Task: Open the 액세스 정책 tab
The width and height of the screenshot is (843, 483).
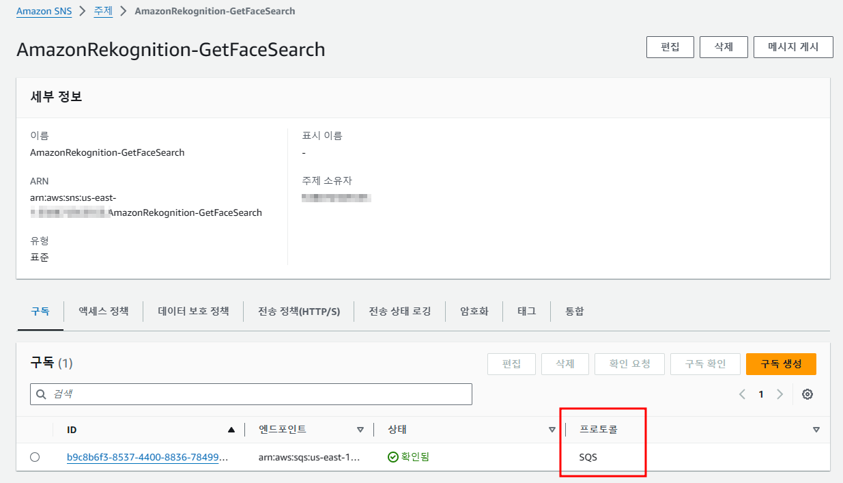Action: pyautogui.click(x=103, y=312)
